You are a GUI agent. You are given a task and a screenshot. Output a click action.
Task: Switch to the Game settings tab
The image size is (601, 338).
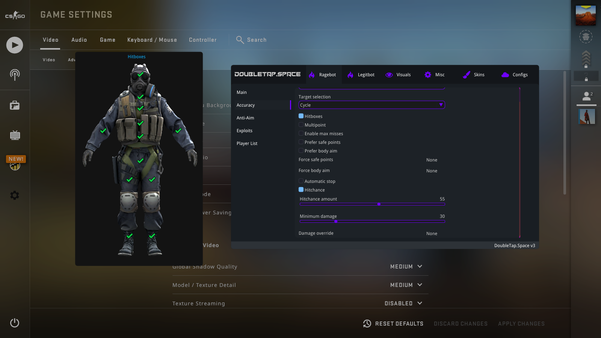(x=108, y=40)
